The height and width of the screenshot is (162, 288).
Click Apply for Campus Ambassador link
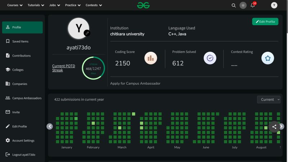tap(135, 84)
